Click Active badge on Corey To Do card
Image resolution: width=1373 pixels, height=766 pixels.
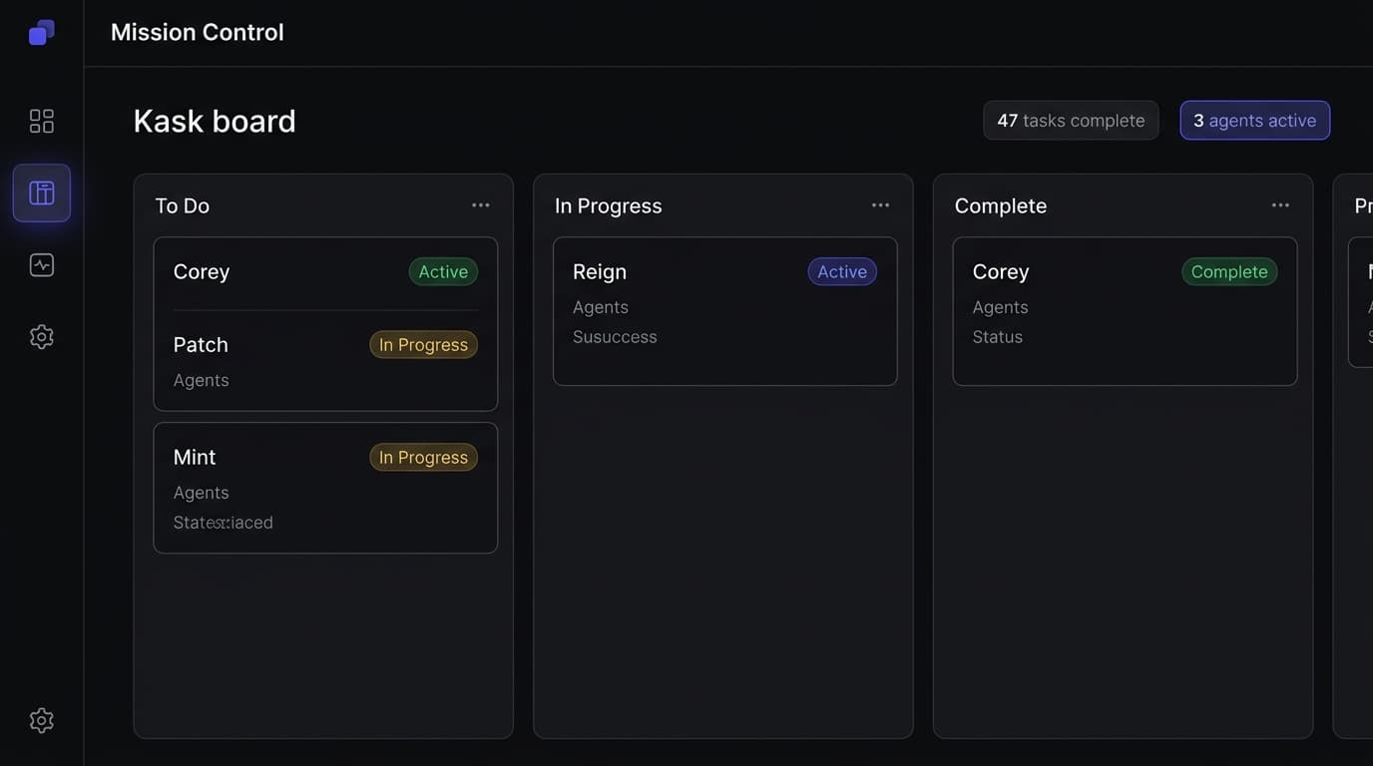tap(443, 271)
